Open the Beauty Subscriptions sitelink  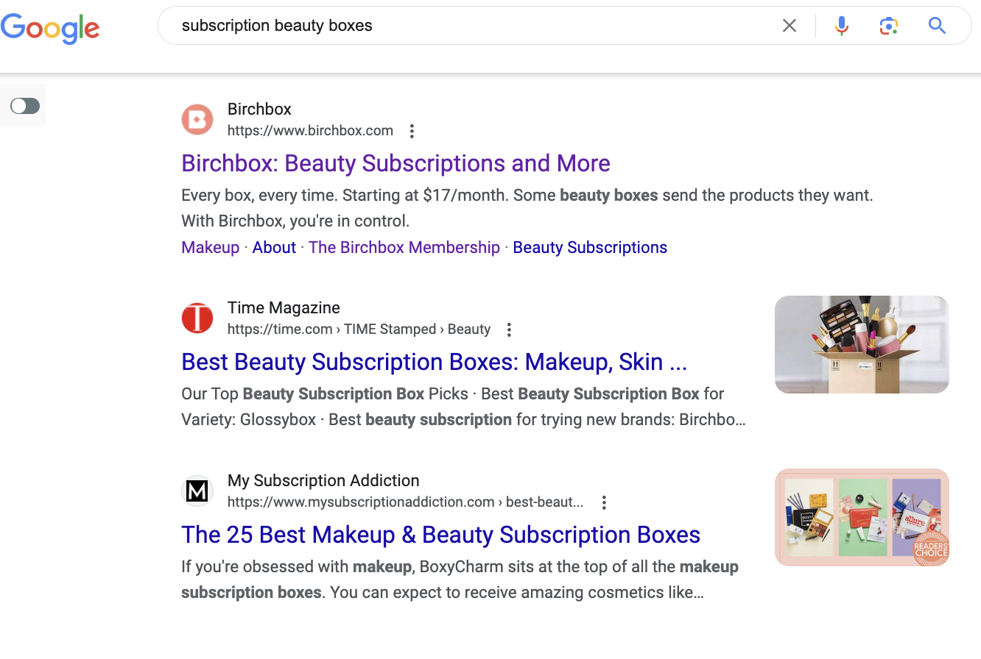(x=590, y=247)
